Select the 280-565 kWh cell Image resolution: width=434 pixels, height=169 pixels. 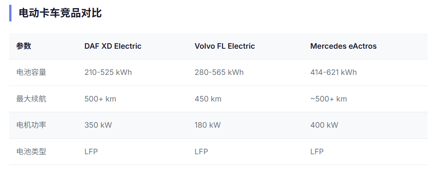[219, 72]
